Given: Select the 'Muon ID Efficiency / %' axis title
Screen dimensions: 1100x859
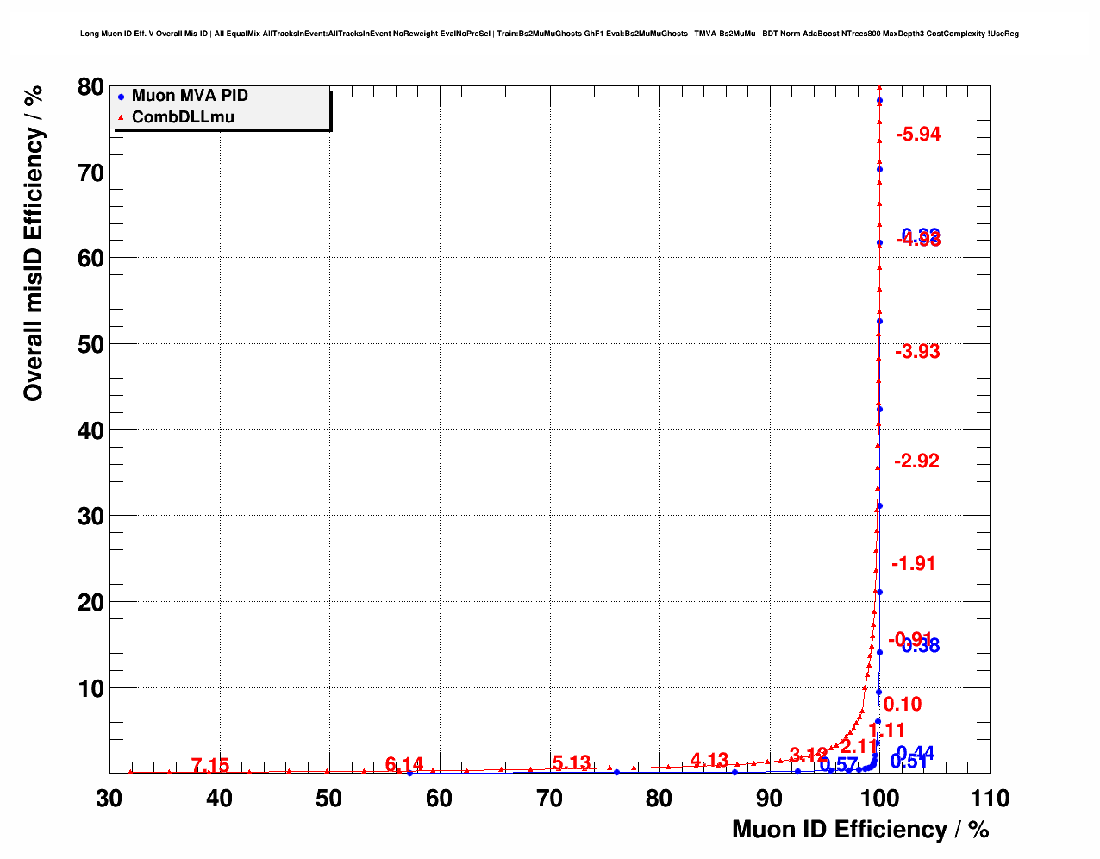Looking at the screenshot, I should (860, 830).
